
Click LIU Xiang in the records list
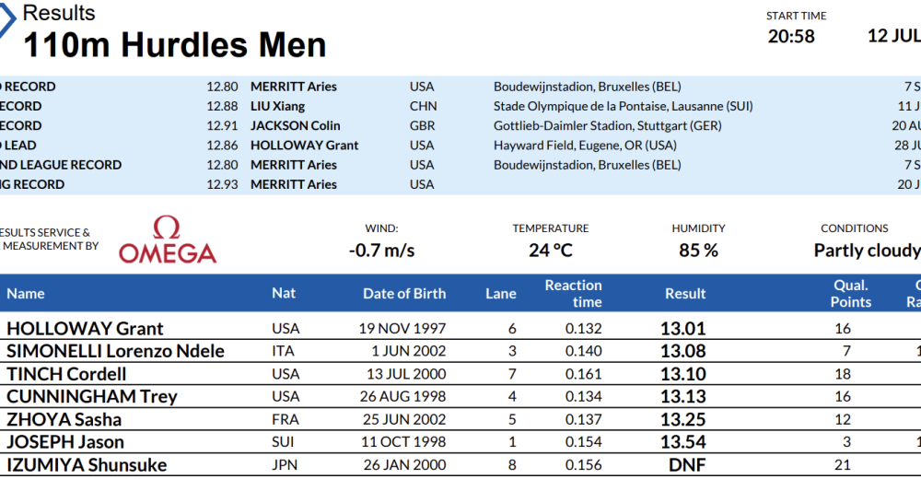coord(278,106)
